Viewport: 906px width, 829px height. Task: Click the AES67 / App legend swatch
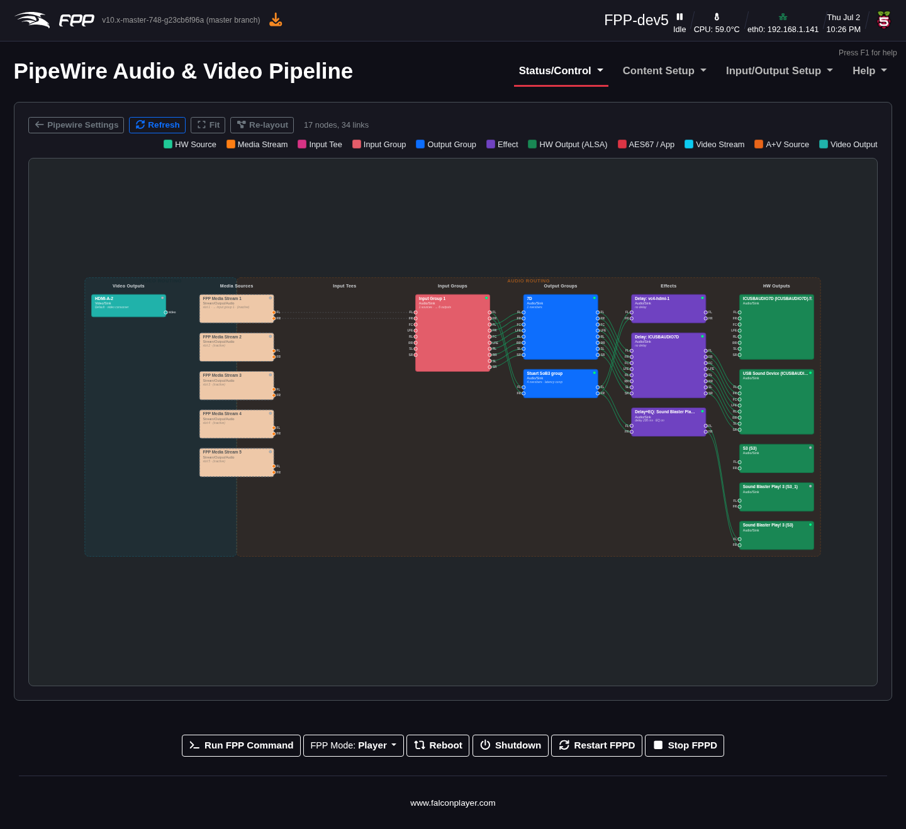point(622,144)
